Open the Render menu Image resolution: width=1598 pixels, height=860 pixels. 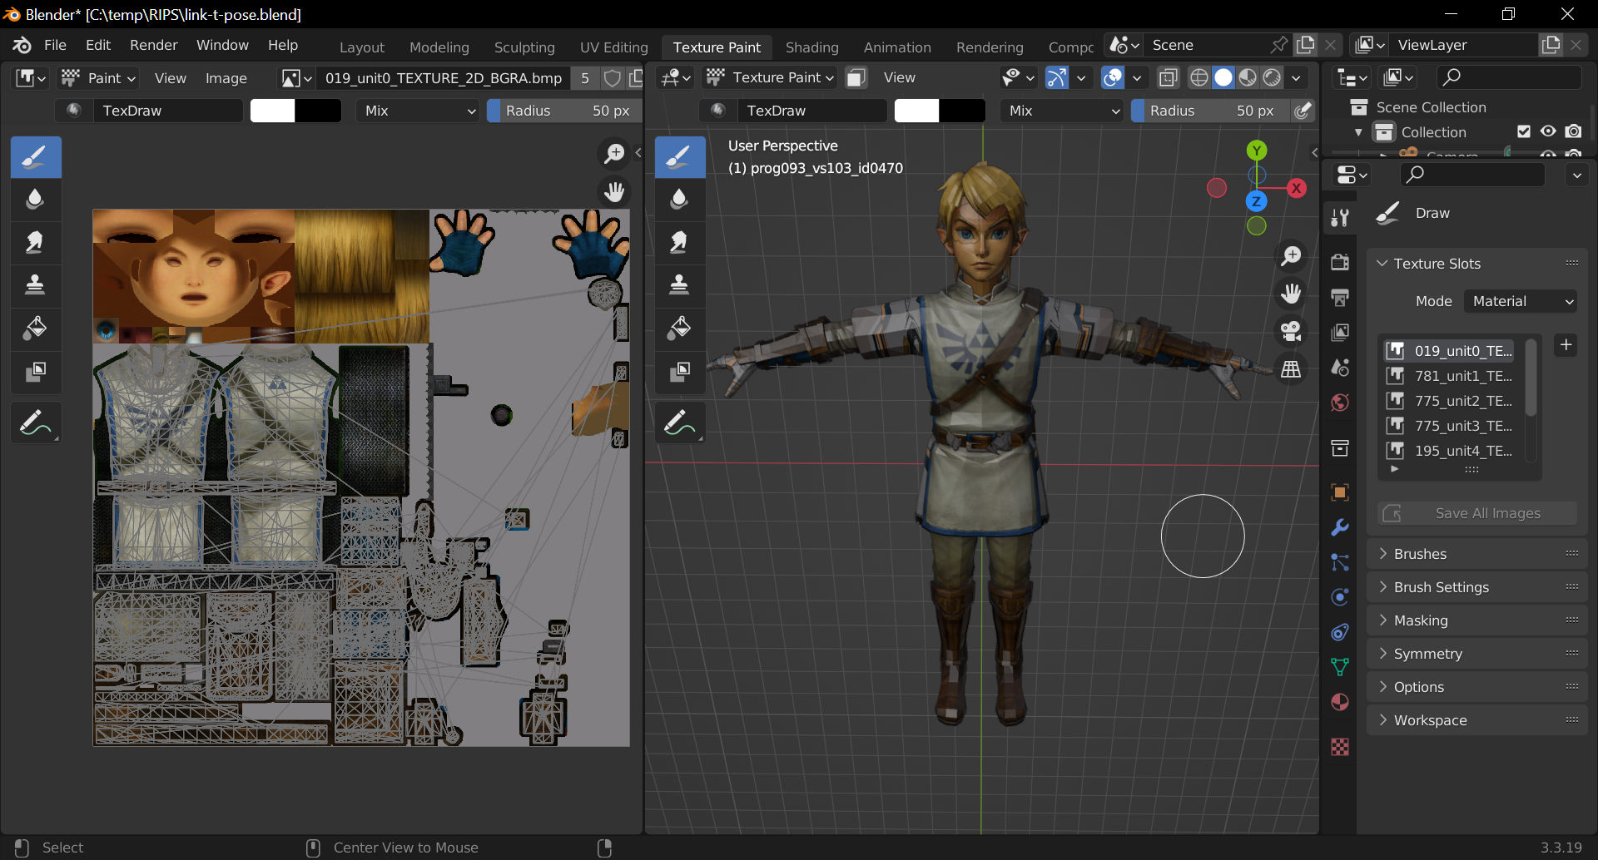click(x=154, y=45)
